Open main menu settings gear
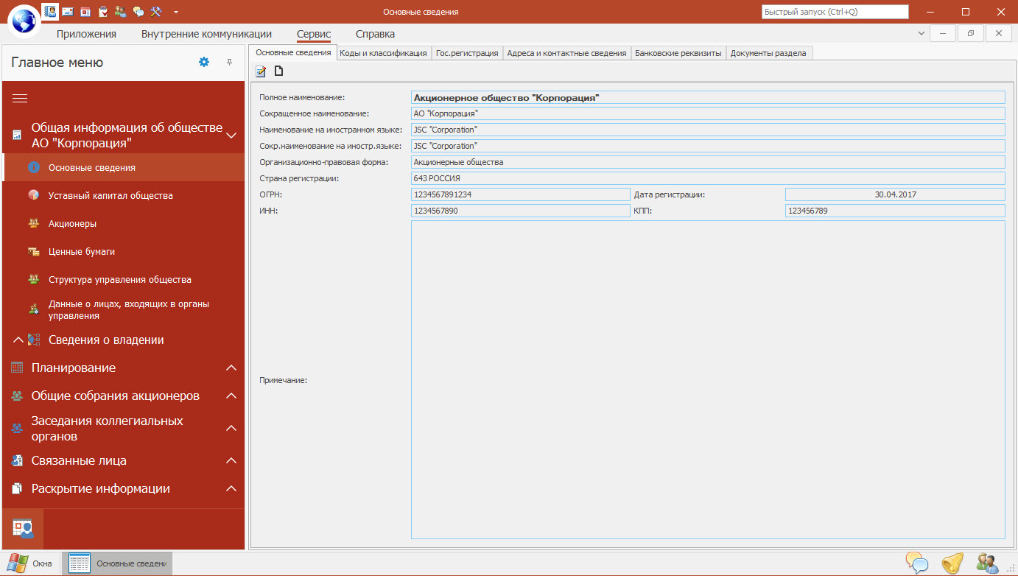Image resolution: width=1018 pixels, height=576 pixels. point(204,63)
